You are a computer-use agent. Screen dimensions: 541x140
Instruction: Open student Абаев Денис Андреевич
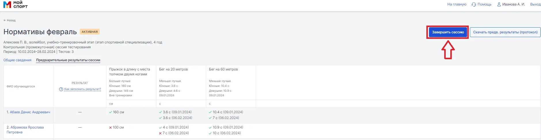pos(30,112)
